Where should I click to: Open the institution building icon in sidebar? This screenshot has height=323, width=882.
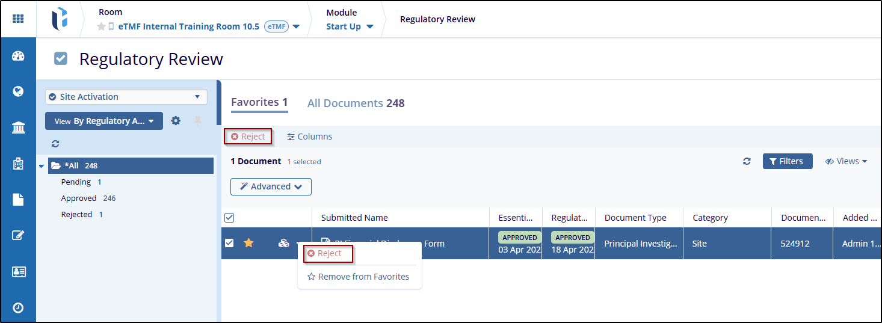(x=18, y=128)
